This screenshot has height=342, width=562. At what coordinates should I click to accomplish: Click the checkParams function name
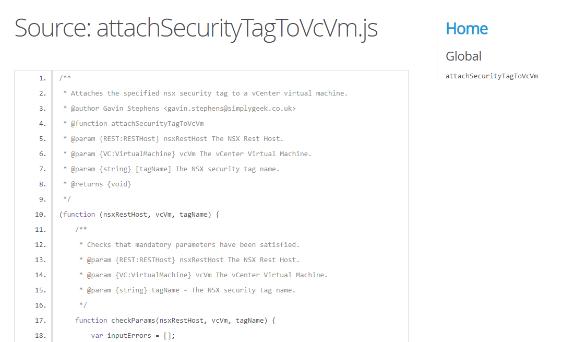tap(133, 321)
